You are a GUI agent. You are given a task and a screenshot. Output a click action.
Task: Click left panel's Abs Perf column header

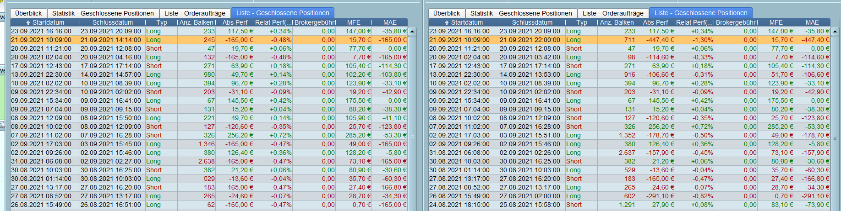(x=235, y=22)
